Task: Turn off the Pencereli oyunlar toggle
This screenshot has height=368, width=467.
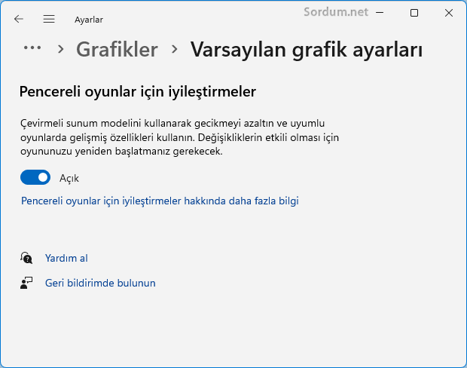Action: [35, 177]
